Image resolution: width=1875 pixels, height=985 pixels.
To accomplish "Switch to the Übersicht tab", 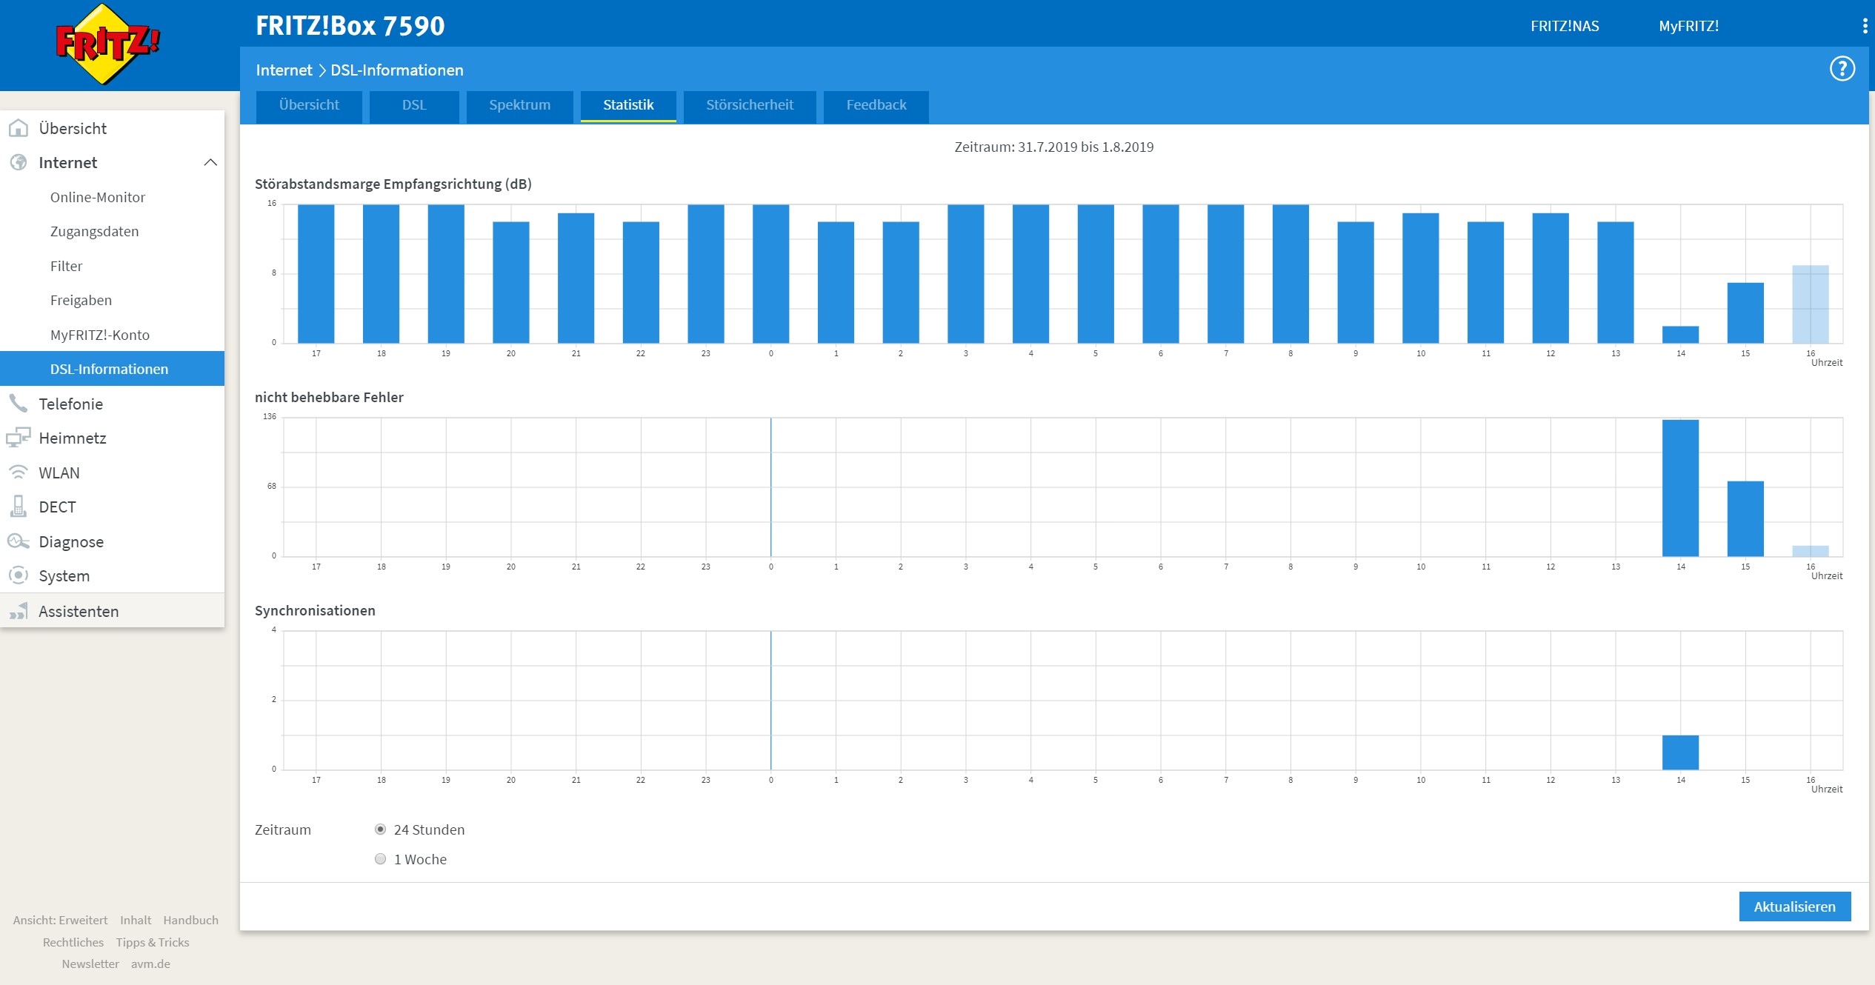I will pyautogui.click(x=309, y=106).
